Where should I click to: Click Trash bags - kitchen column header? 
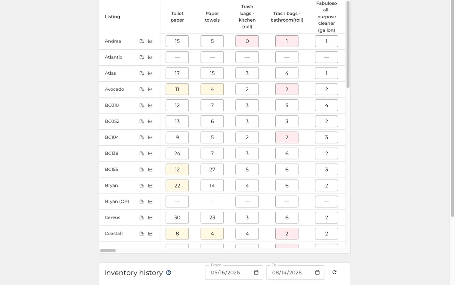click(x=247, y=17)
